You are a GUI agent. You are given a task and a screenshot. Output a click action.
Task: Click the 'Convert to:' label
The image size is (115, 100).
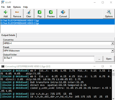[x=8, y=40]
